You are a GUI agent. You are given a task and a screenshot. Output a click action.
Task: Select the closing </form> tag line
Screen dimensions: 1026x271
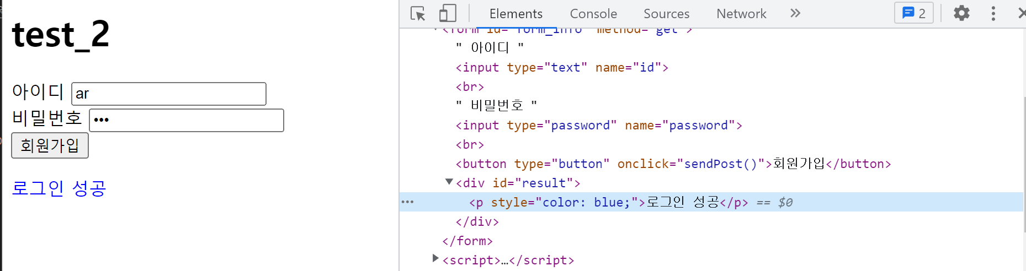point(467,241)
